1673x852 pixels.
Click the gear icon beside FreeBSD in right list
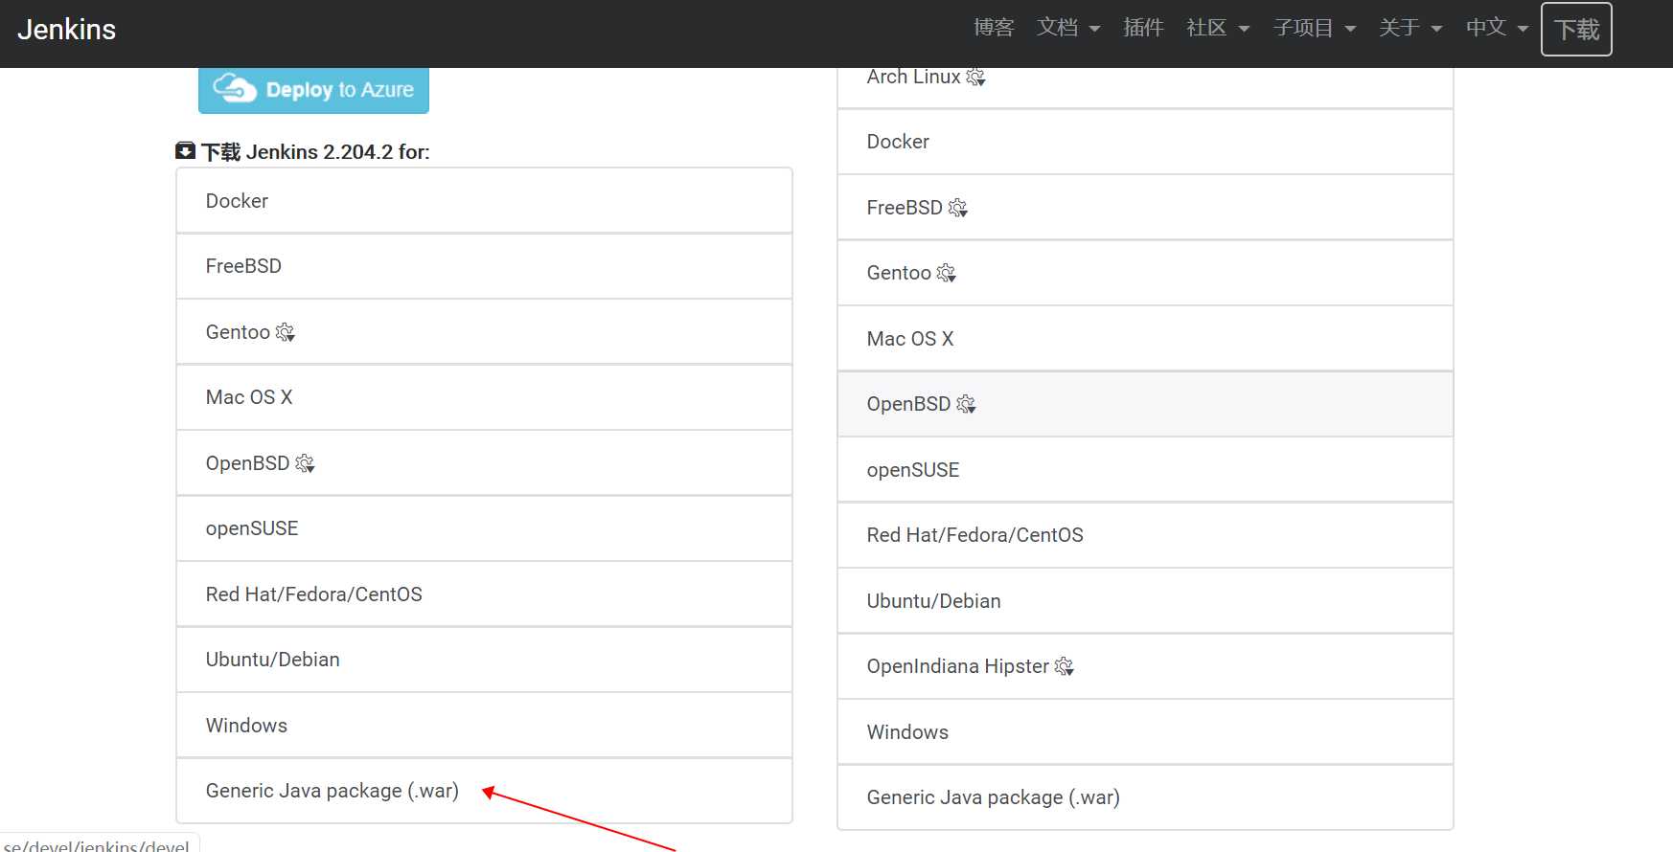click(957, 208)
